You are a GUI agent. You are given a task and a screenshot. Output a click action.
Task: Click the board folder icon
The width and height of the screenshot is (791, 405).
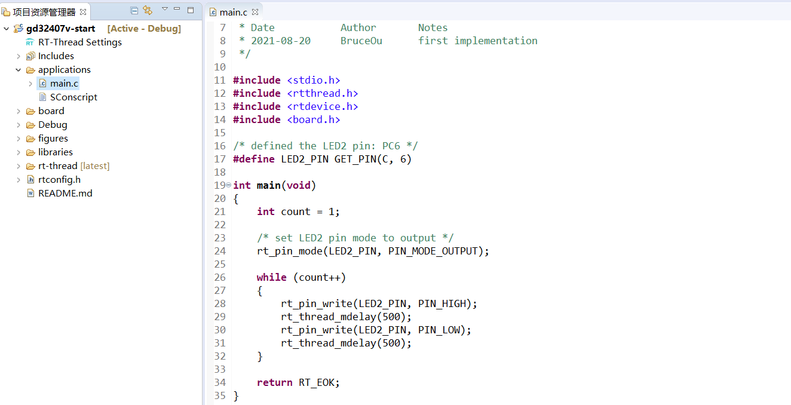[x=30, y=111]
